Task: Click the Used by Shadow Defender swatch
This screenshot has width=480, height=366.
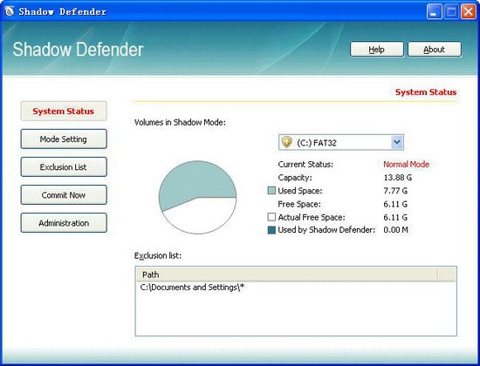Action: (x=271, y=230)
